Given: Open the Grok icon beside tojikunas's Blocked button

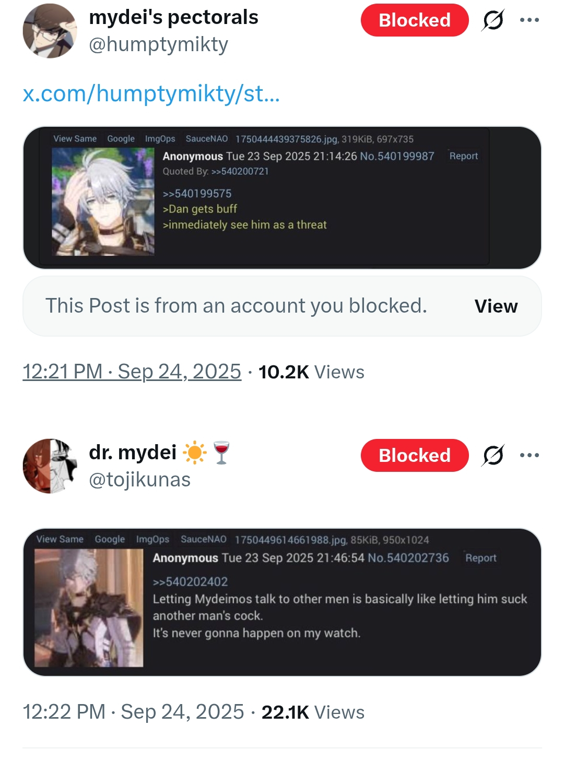Looking at the screenshot, I should [493, 455].
